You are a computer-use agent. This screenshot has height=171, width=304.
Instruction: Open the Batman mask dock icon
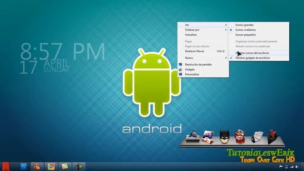click(225, 137)
